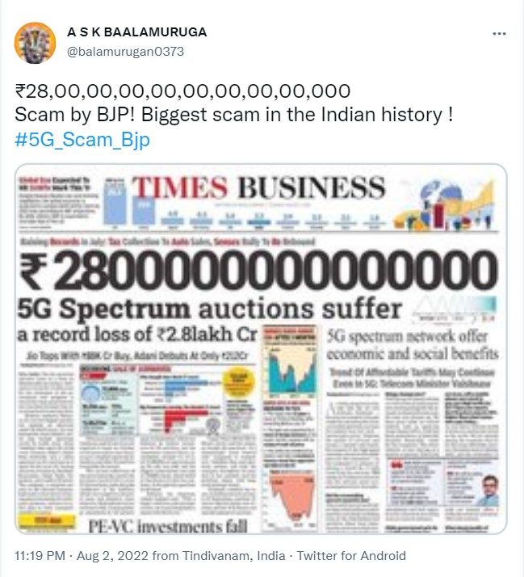The height and width of the screenshot is (577, 524).
Task: Open the tweet's three-dot more options menu
Action: pyautogui.click(x=499, y=33)
